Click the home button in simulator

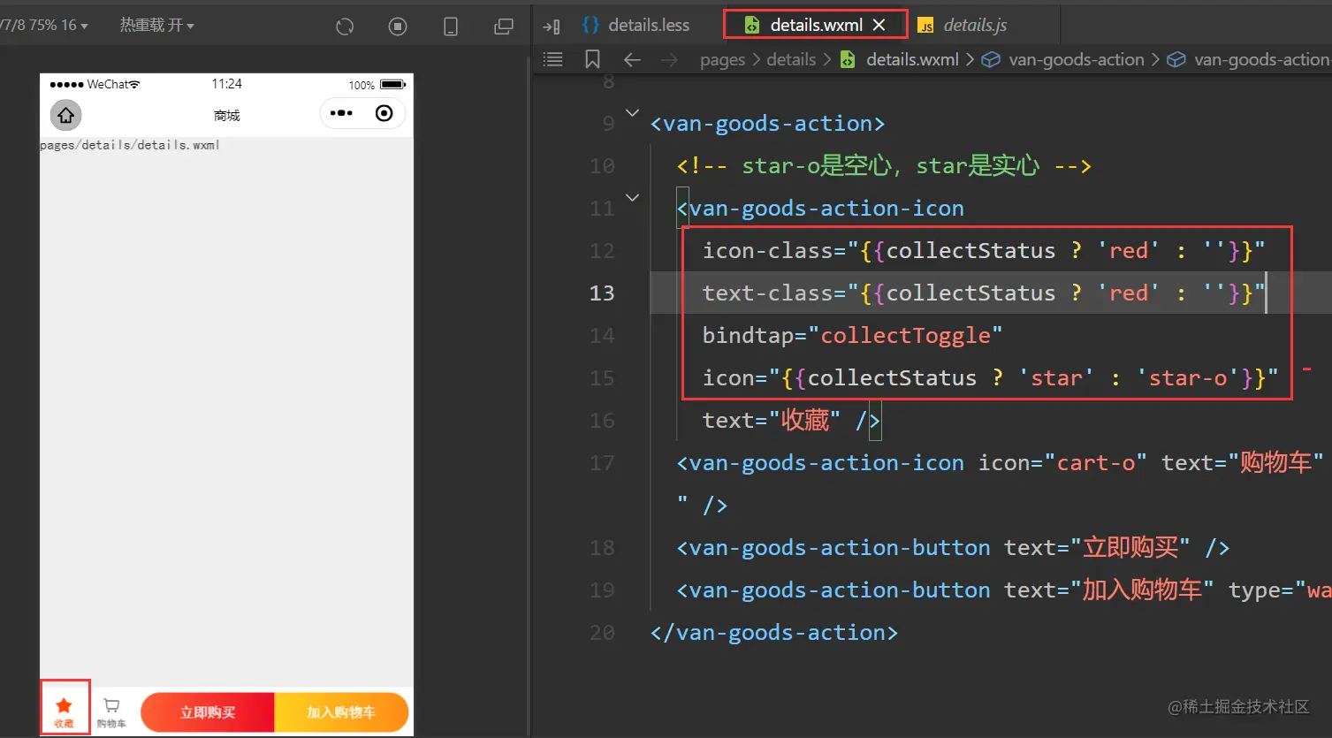[x=65, y=115]
